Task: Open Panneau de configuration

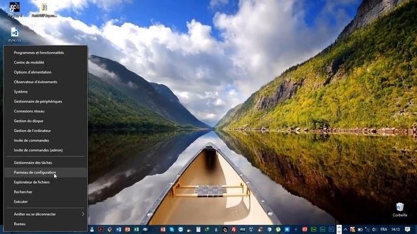Action: pos(46,172)
